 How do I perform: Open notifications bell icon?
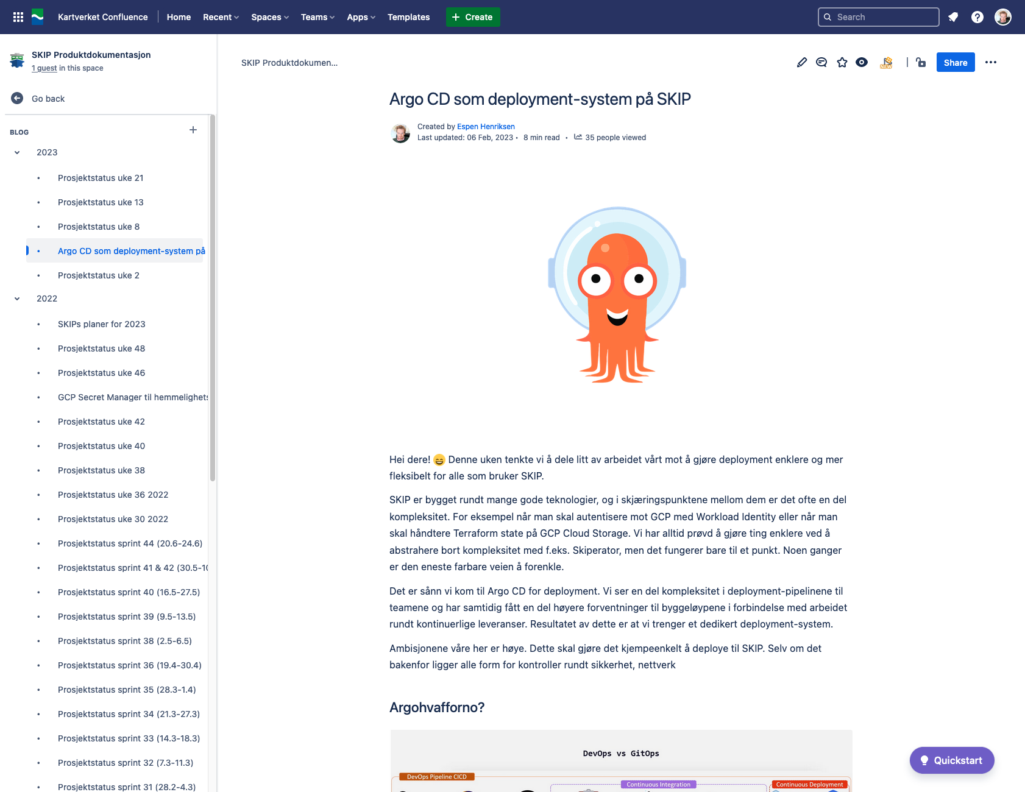point(953,17)
